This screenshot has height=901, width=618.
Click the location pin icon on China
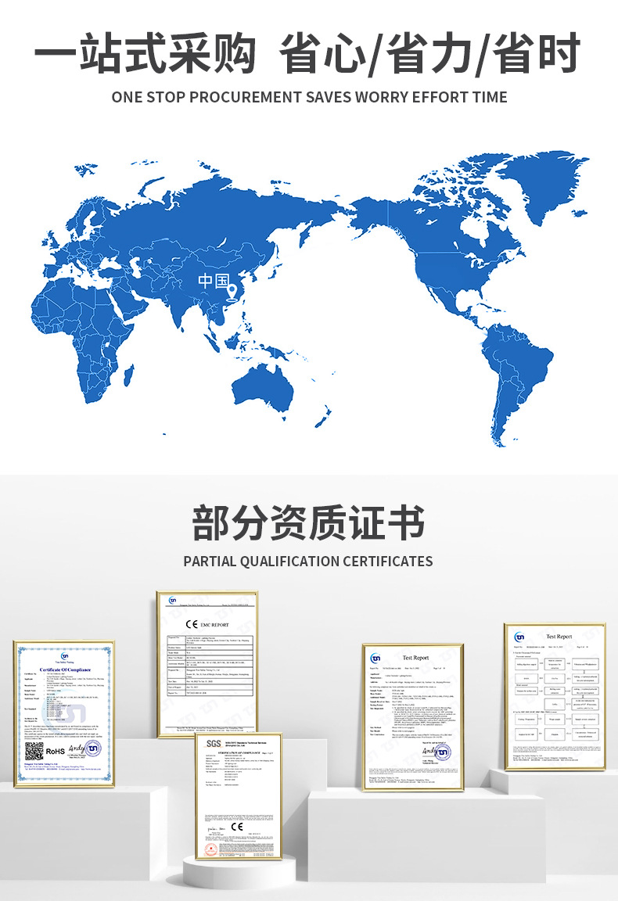[232, 293]
